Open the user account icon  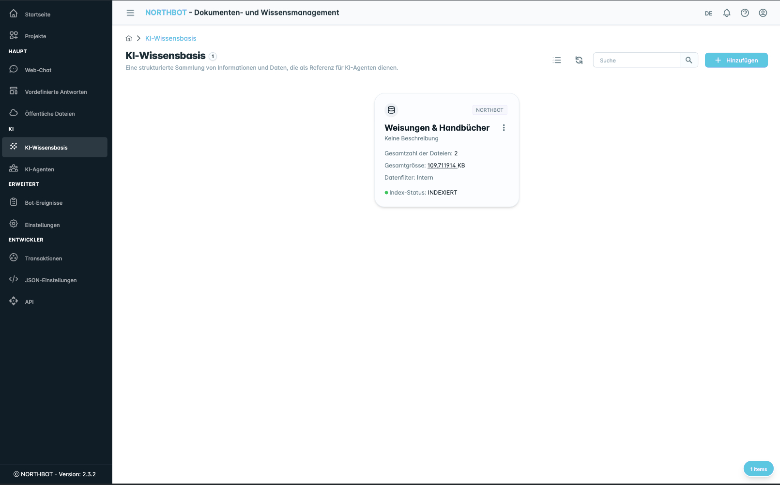pos(763,13)
